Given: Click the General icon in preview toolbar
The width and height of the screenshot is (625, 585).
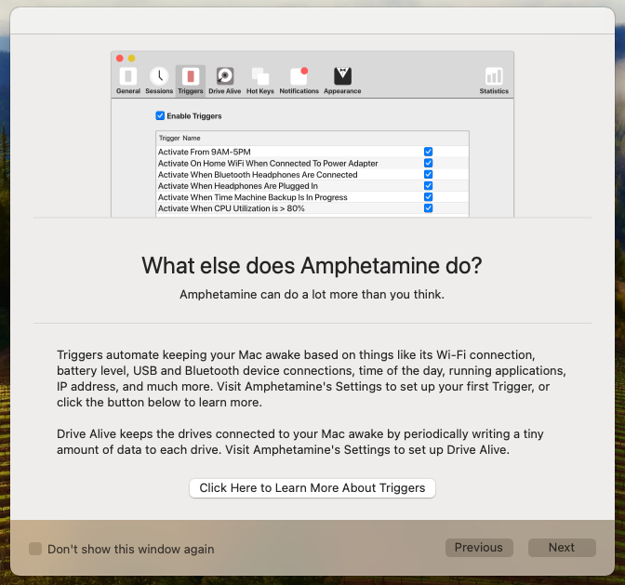Looking at the screenshot, I should [128, 76].
